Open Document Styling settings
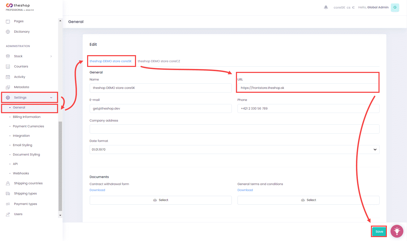Image resolution: width=407 pixels, height=241 pixels. (26, 154)
